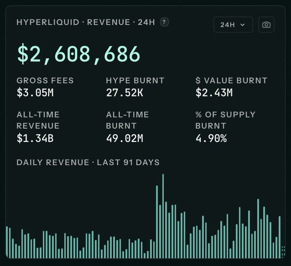291x266 pixels.
Task: Click the % OF SUPPLY BURNT label
Action: (x=226, y=120)
